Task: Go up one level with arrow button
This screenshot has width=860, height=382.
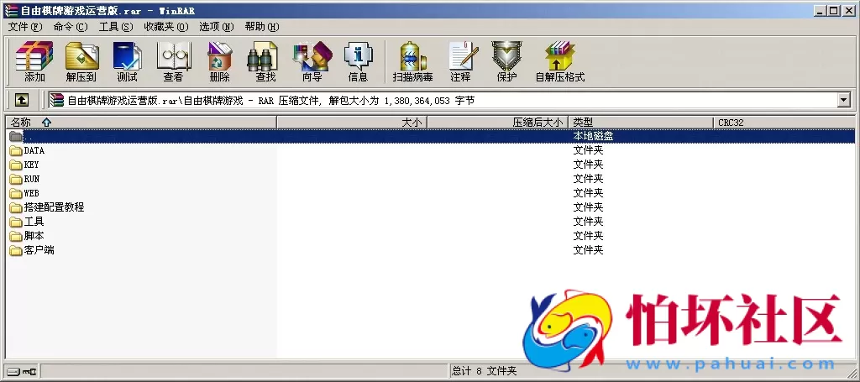Action: [21, 100]
